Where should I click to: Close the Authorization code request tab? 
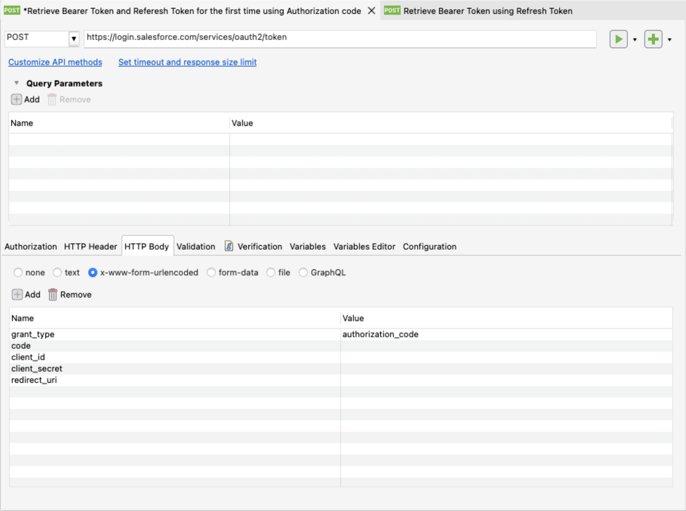(x=371, y=11)
